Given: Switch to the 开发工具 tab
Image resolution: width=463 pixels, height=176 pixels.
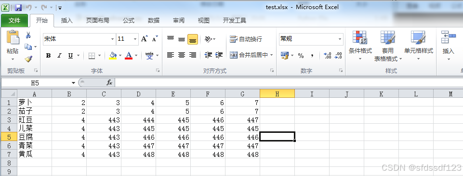Looking at the screenshot, I should click(235, 20).
